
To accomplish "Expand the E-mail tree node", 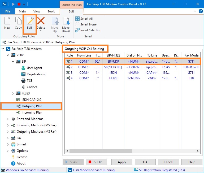I will [8, 144].
